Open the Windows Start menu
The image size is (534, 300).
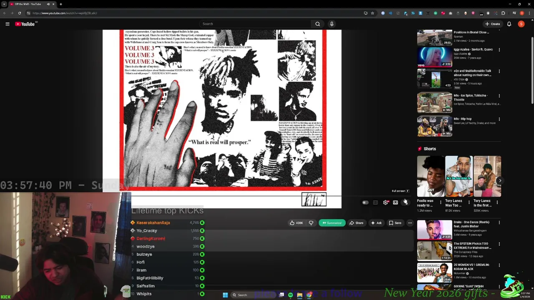coord(225,295)
